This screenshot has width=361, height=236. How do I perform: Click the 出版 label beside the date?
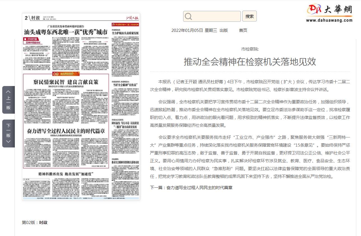point(223,30)
